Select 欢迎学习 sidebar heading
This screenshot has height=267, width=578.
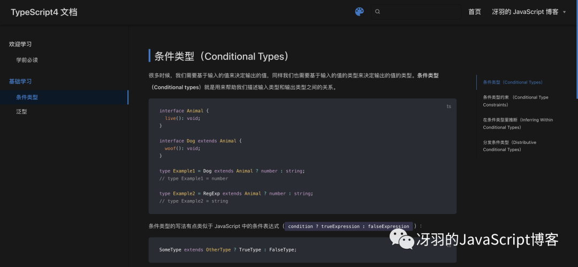pyautogui.click(x=20, y=44)
